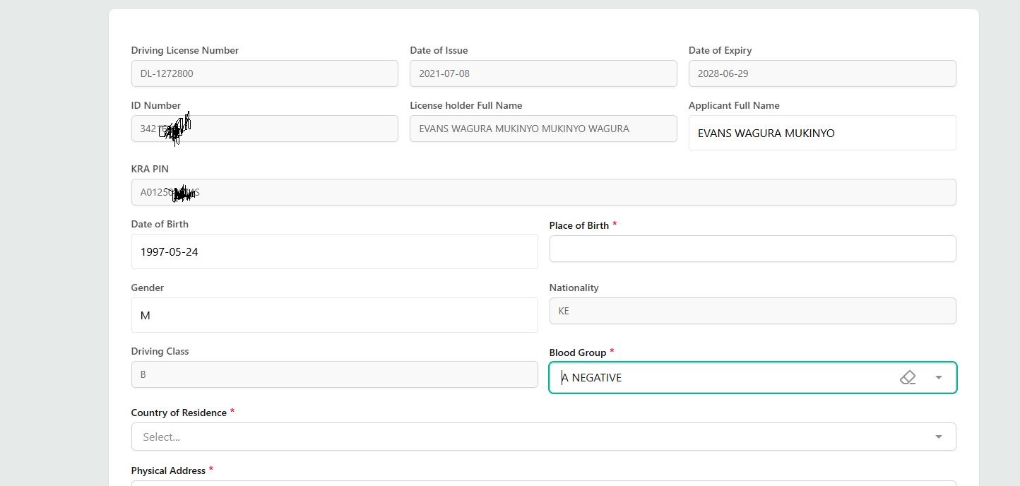Click the Place of Birth input field

pyautogui.click(x=752, y=249)
